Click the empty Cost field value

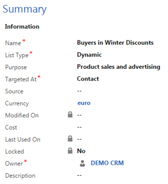(79, 127)
